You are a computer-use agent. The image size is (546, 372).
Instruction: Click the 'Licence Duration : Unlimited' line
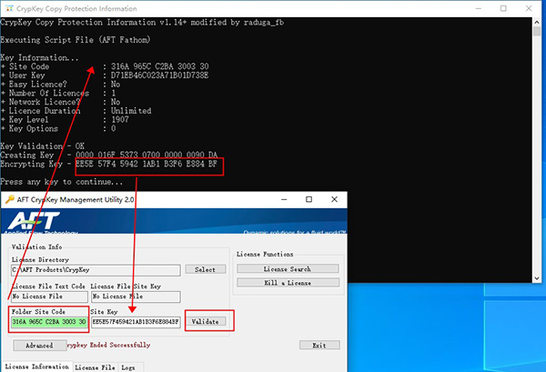[76, 111]
